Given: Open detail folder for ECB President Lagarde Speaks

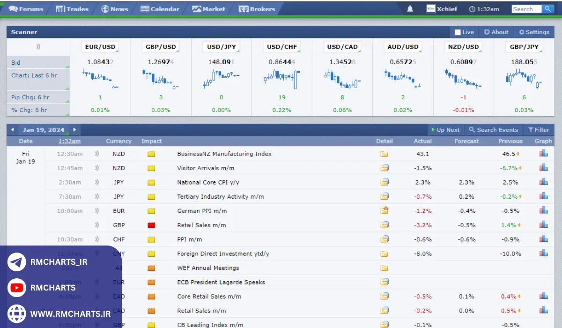Looking at the screenshot, I should tap(384, 282).
